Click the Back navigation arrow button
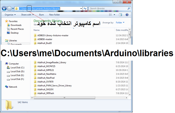The height and width of the screenshot is (113, 175). coord(5,8)
